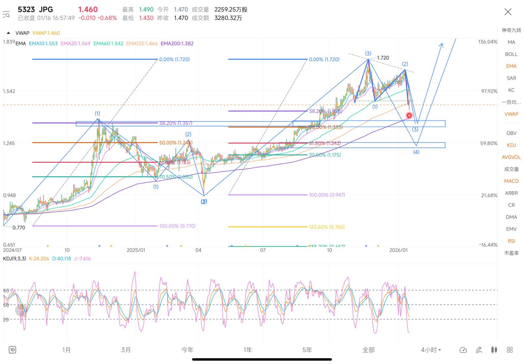Toggle the MACD sub-indicator
The height and width of the screenshot is (364, 524).
click(x=511, y=181)
